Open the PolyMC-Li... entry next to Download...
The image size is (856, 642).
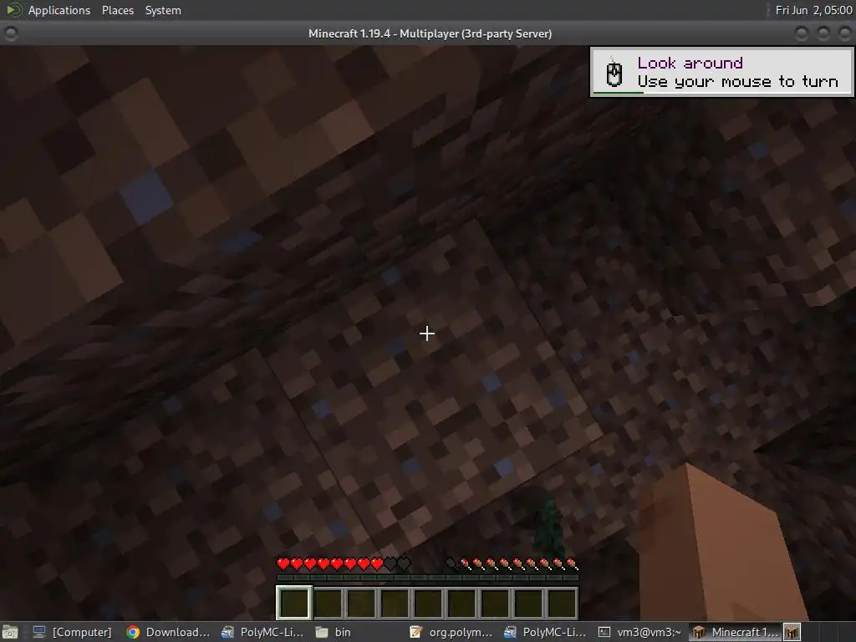pyautogui.click(x=262, y=632)
